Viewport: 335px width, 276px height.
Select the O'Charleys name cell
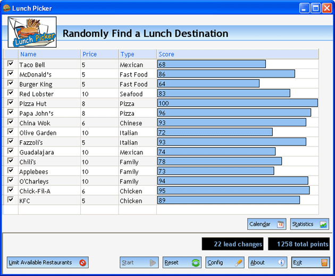(49, 181)
